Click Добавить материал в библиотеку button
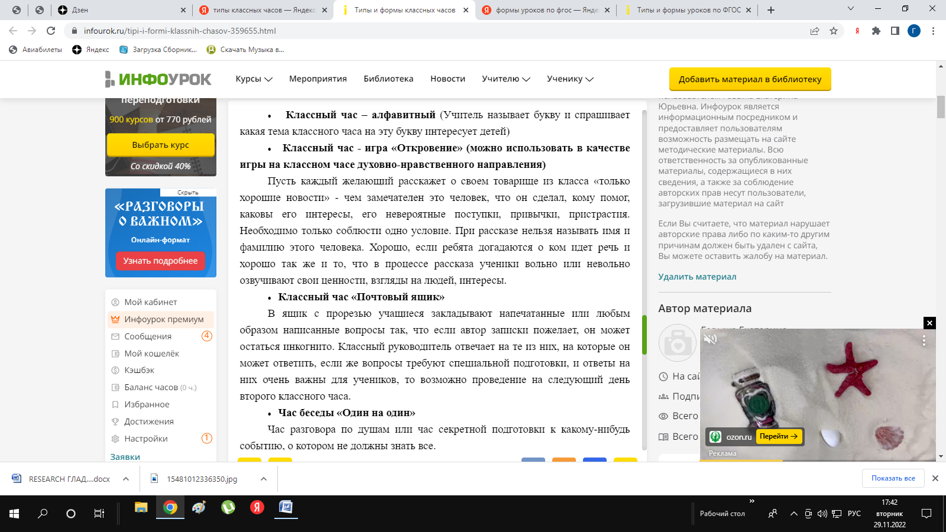 [x=750, y=79]
